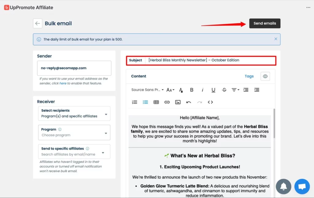This screenshot has width=314, height=198.
Task: Apply italic formatting to text
Action: 202,90
